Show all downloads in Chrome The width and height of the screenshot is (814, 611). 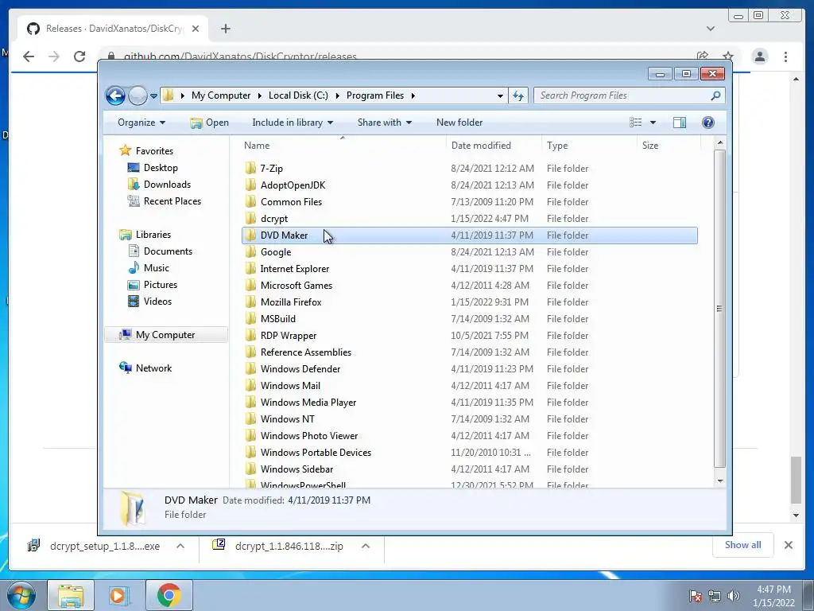743,545
